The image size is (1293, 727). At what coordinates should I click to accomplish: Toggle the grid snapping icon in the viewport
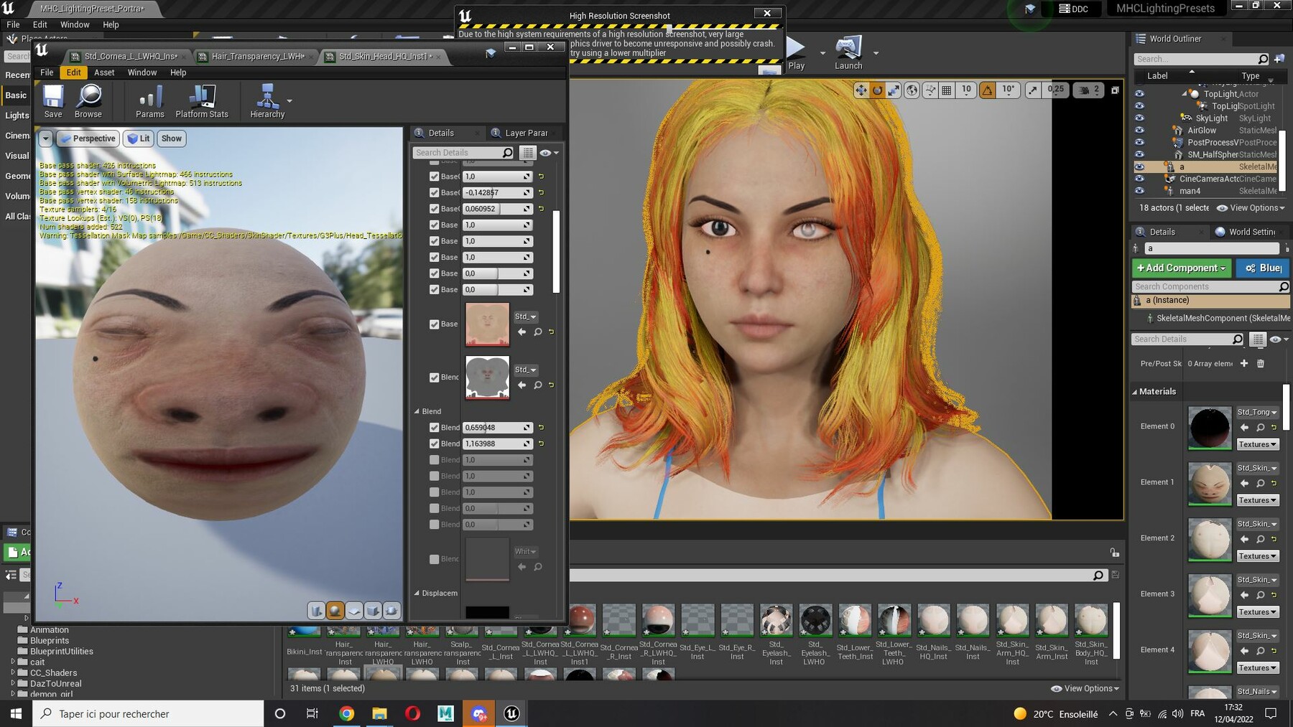click(x=947, y=90)
